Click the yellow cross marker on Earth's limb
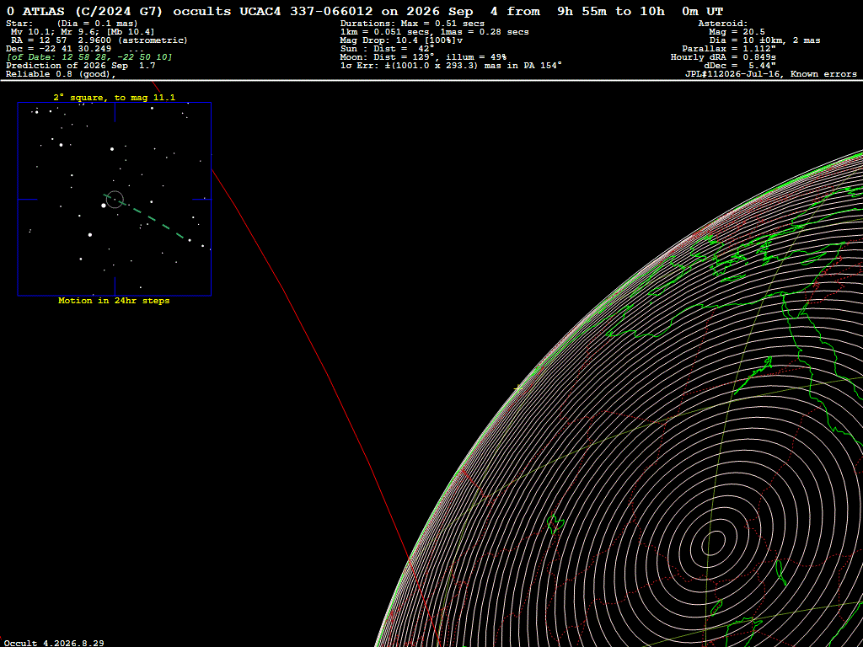 (x=518, y=388)
